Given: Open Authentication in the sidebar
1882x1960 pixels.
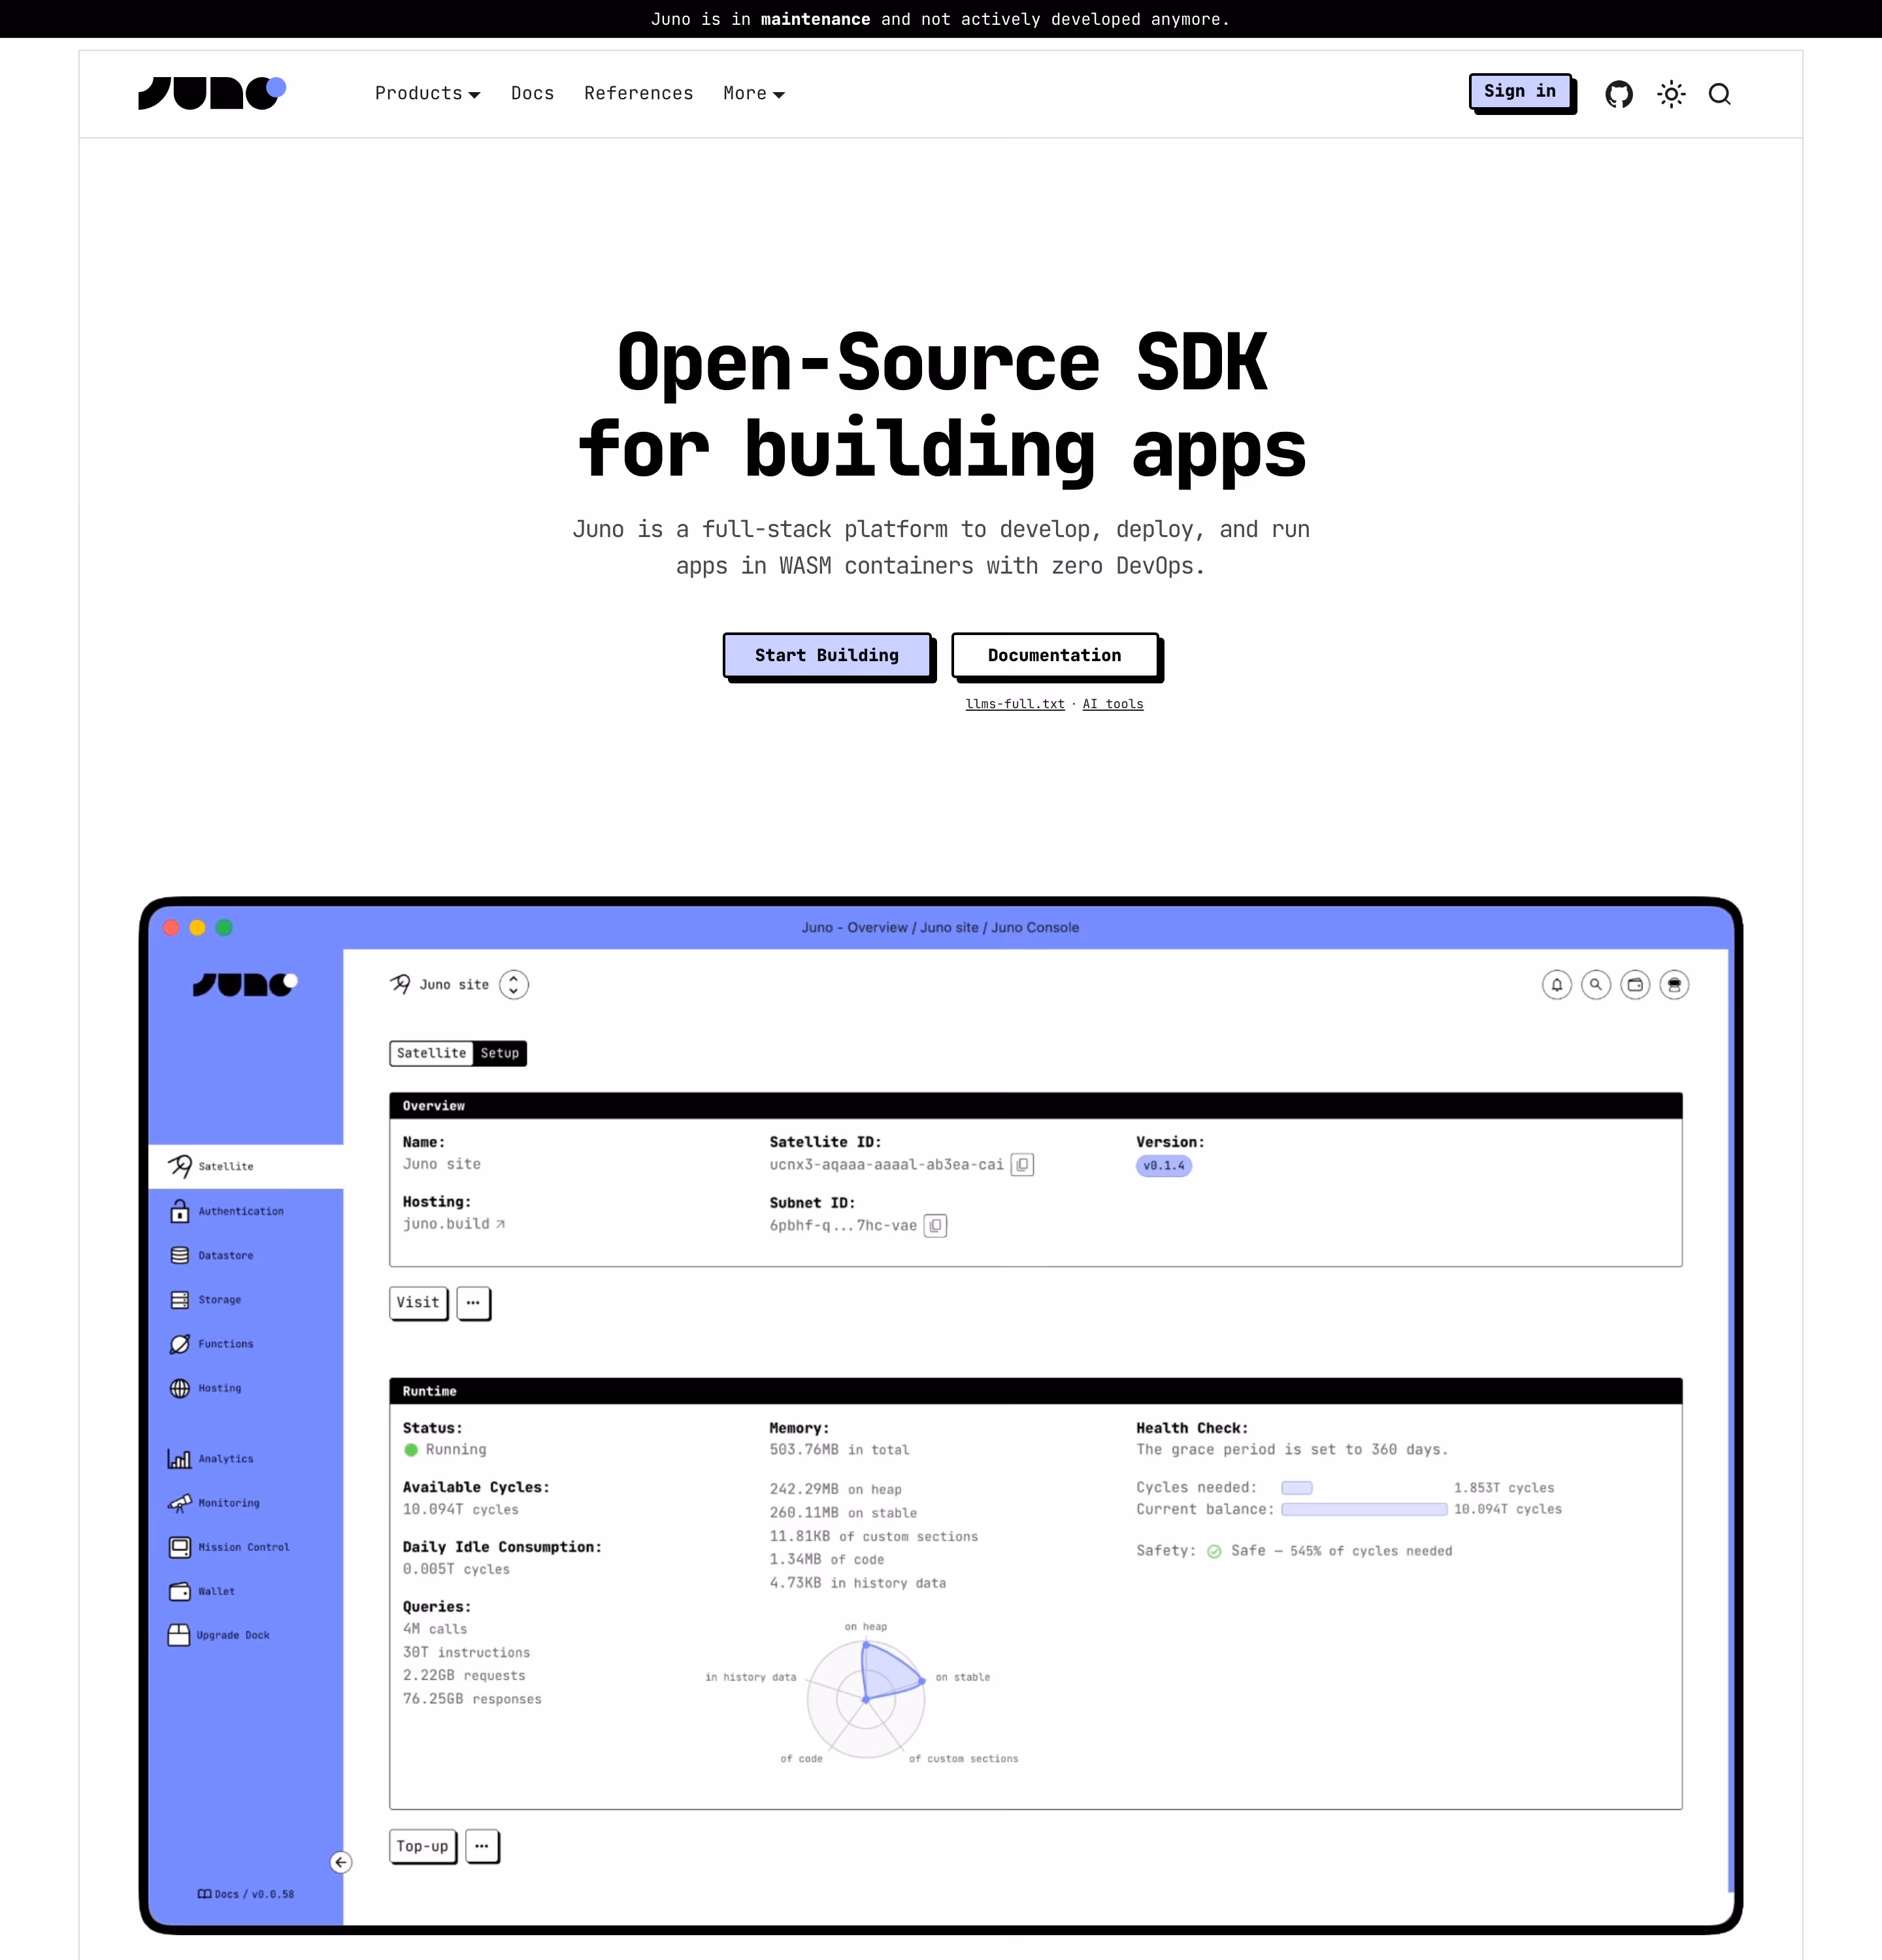Looking at the screenshot, I should pyautogui.click(x=226, y=1211).
